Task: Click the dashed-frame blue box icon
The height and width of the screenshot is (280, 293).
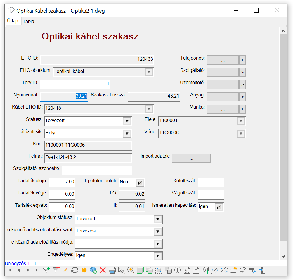Action: coord(159,270)
